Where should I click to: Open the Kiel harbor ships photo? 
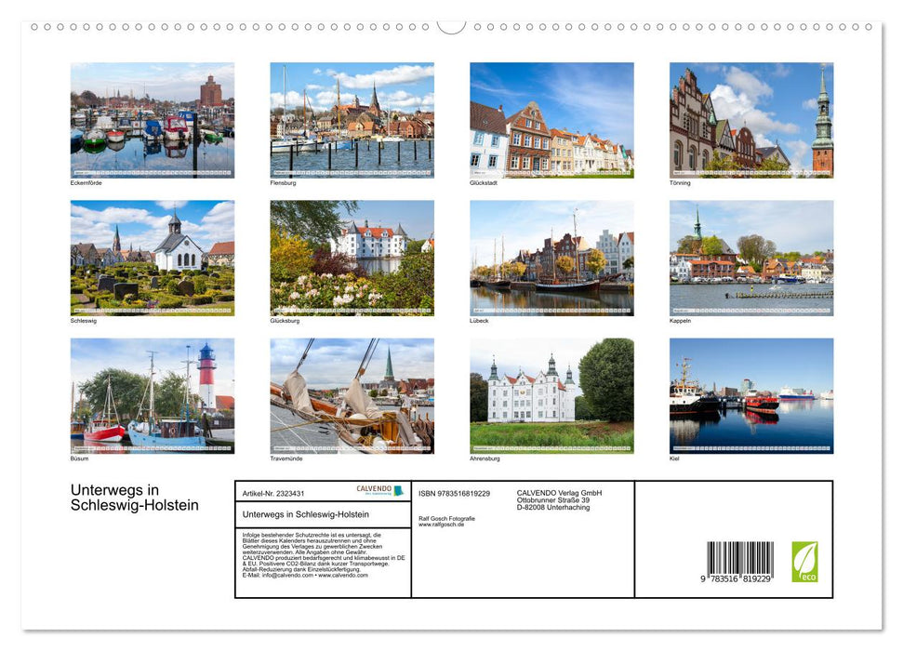(x=751, y=396)
